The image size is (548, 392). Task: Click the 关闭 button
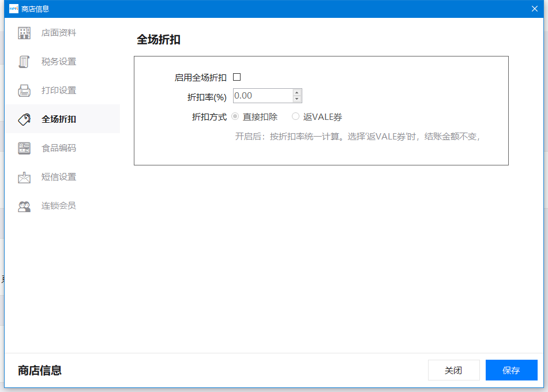[453, 370]
